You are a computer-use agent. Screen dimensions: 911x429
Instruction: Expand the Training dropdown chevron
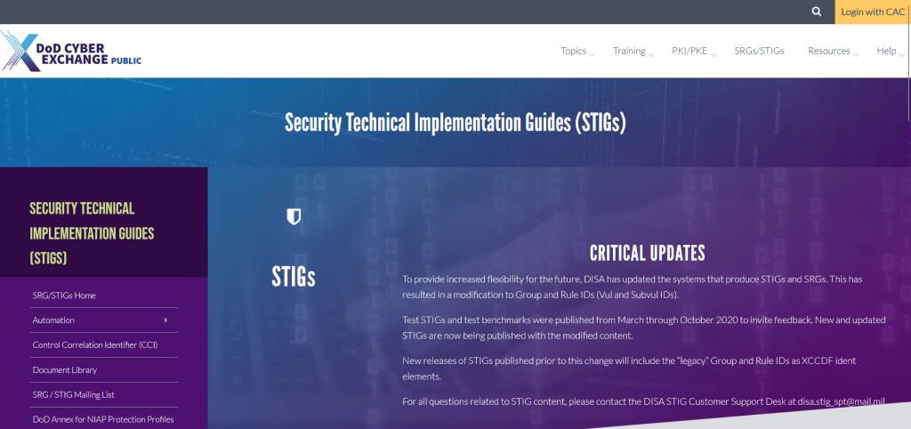tap(651, 54)
